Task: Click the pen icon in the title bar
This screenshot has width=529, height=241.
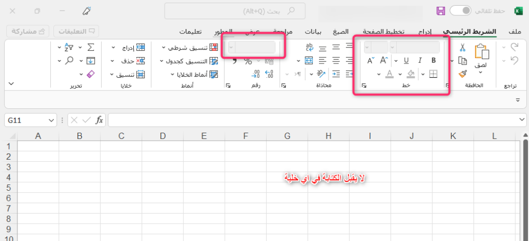Action: point(87,11)
